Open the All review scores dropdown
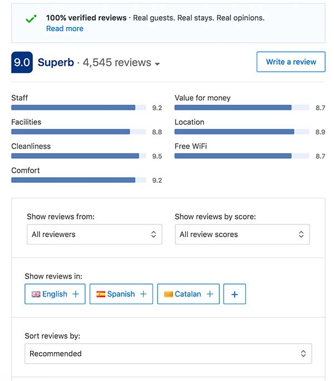This screenshot has width=334, height=381. (242, 235)
